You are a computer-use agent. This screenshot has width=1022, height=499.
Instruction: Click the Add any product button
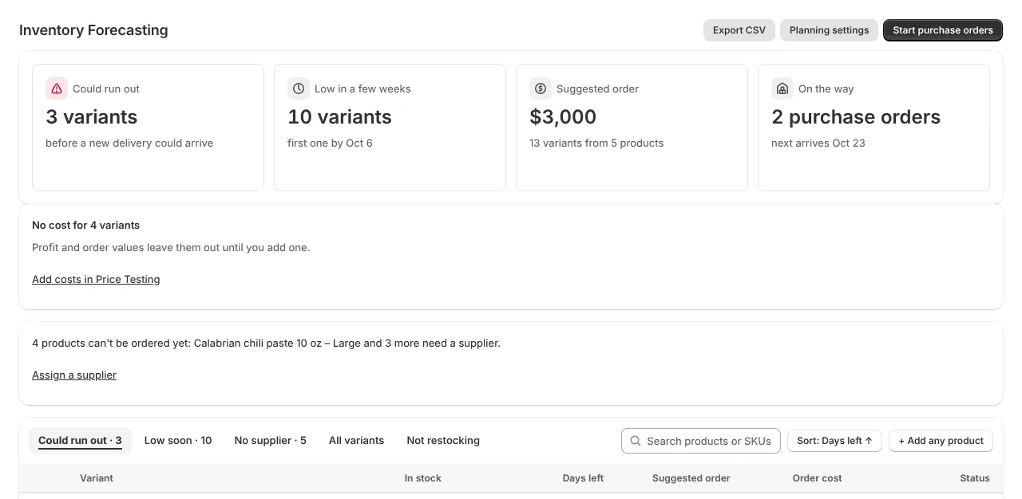[x=941, y=441]
